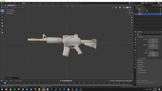Toggle the camera view icon
This screenshot has height=91, width=162.
[x=132, y=22]
